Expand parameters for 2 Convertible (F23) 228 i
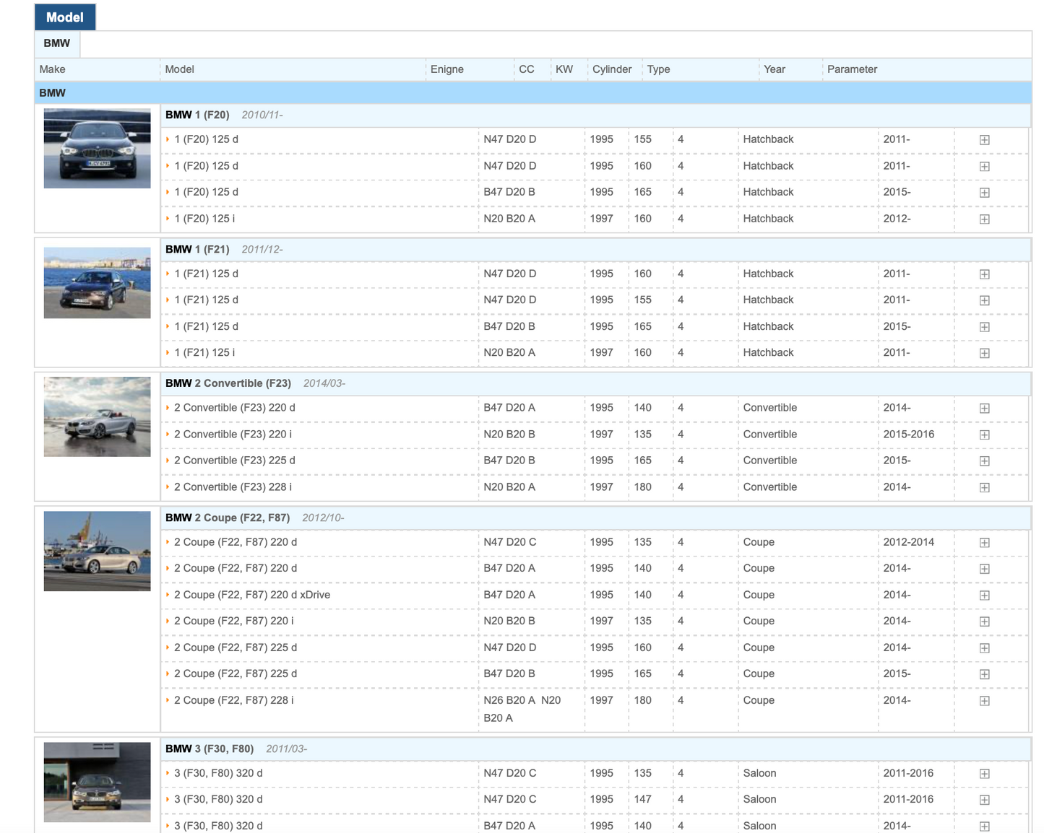 (984, 487)
